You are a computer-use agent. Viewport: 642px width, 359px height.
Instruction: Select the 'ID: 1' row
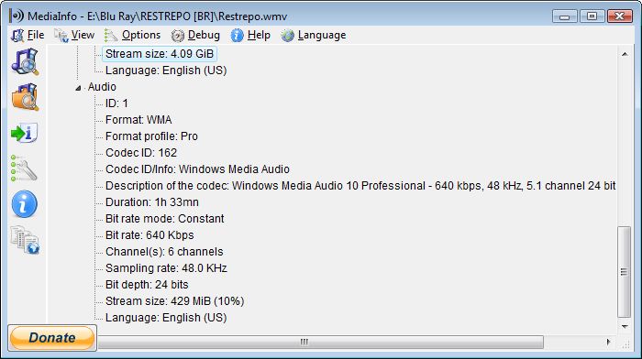pos(116,103)
